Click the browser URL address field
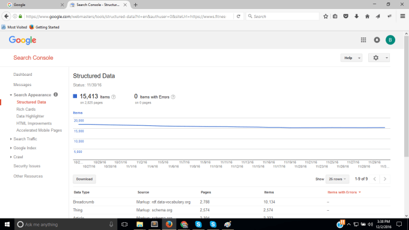 [x=126, y=16]
